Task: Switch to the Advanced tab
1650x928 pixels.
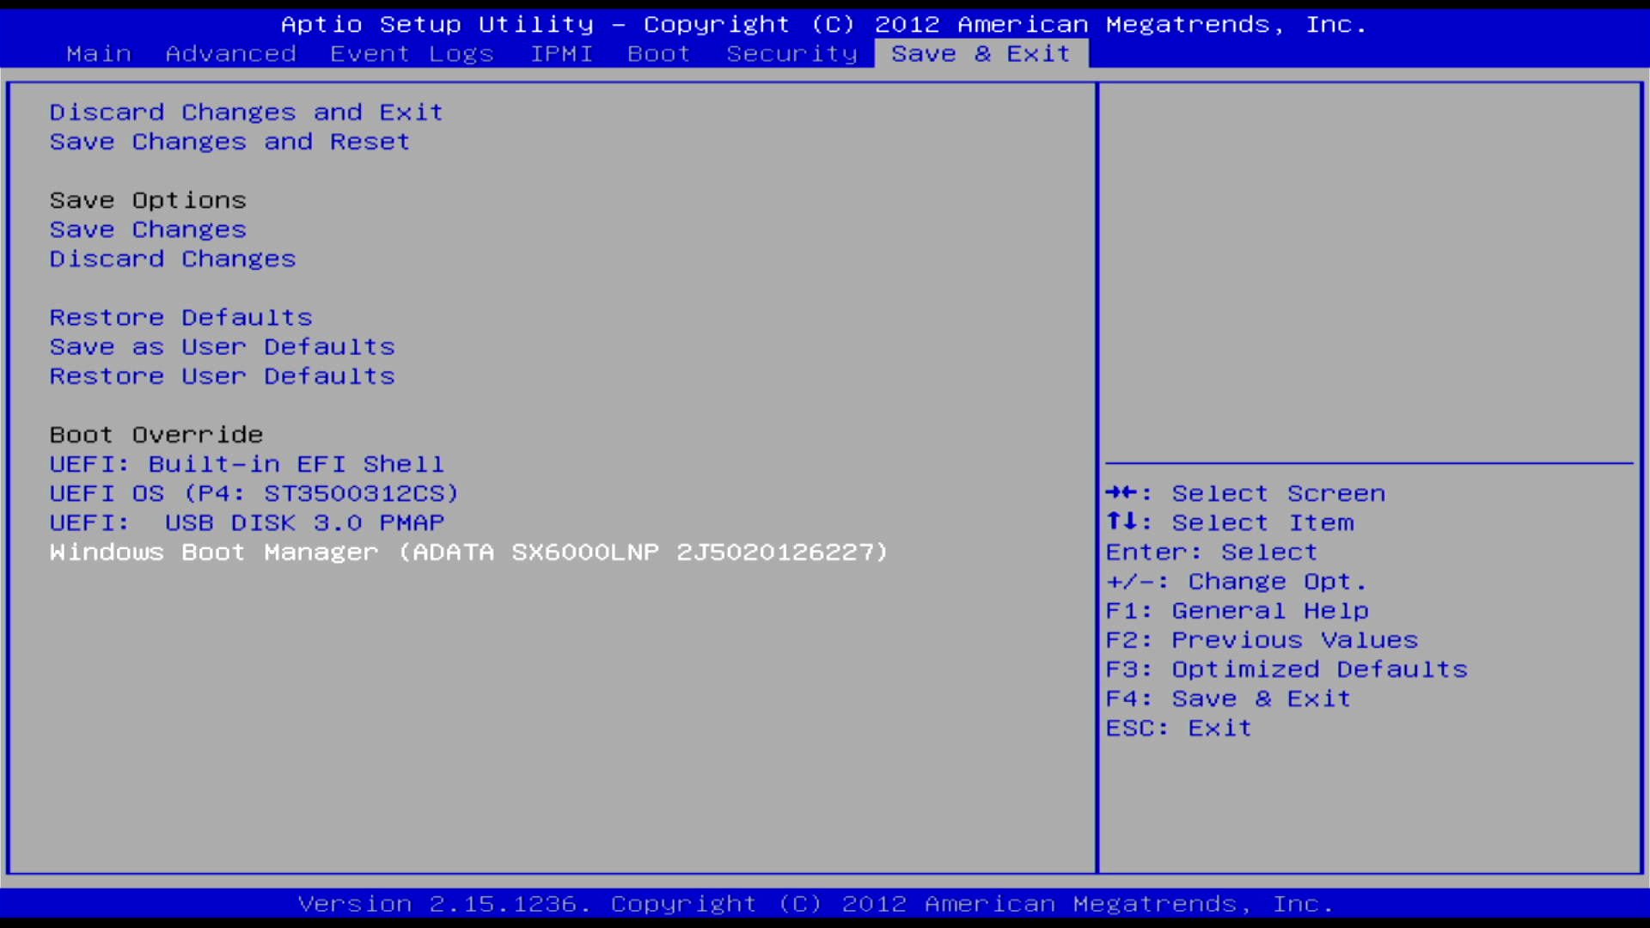Action: pos(230,53)
